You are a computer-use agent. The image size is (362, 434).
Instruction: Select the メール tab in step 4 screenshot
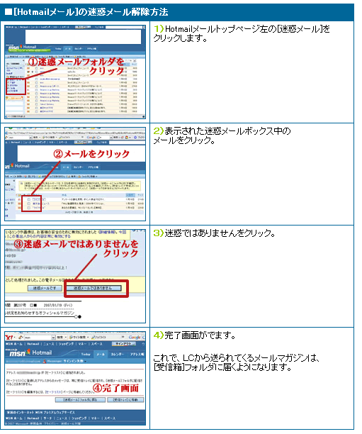coord(101,355)
